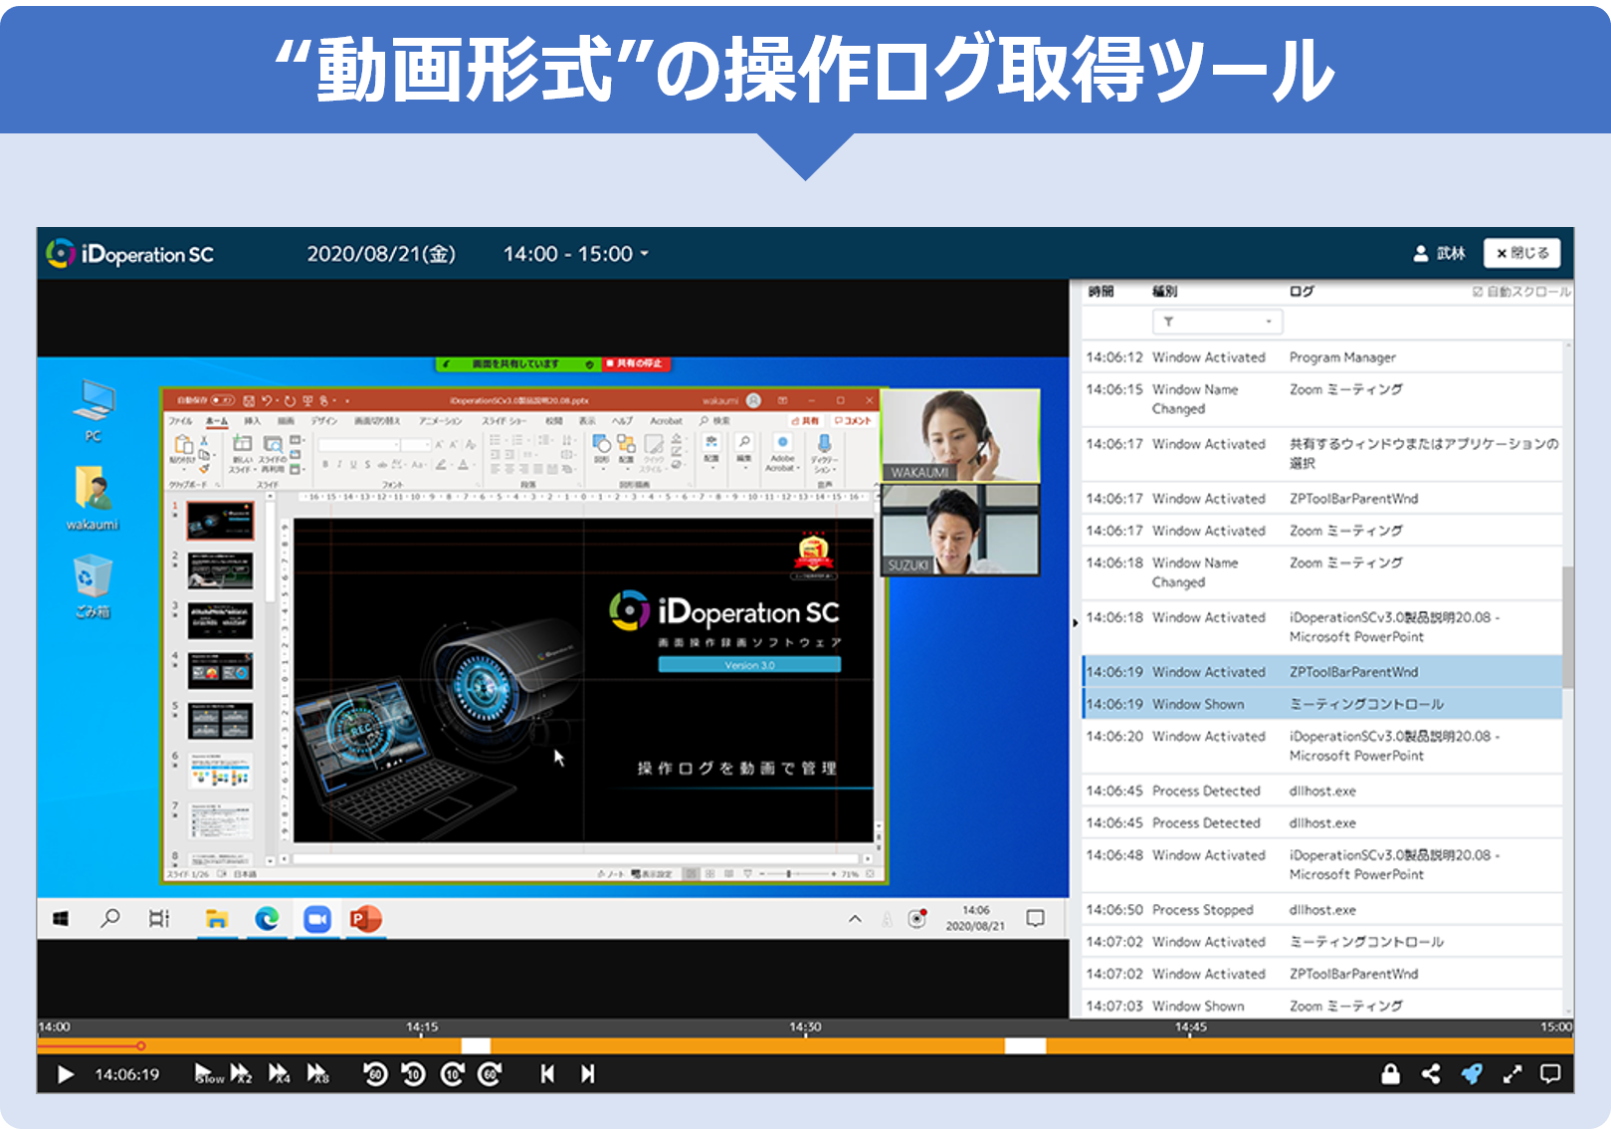Click the share icon in the playback bar
1611x1129 pixels.
1431,1073
